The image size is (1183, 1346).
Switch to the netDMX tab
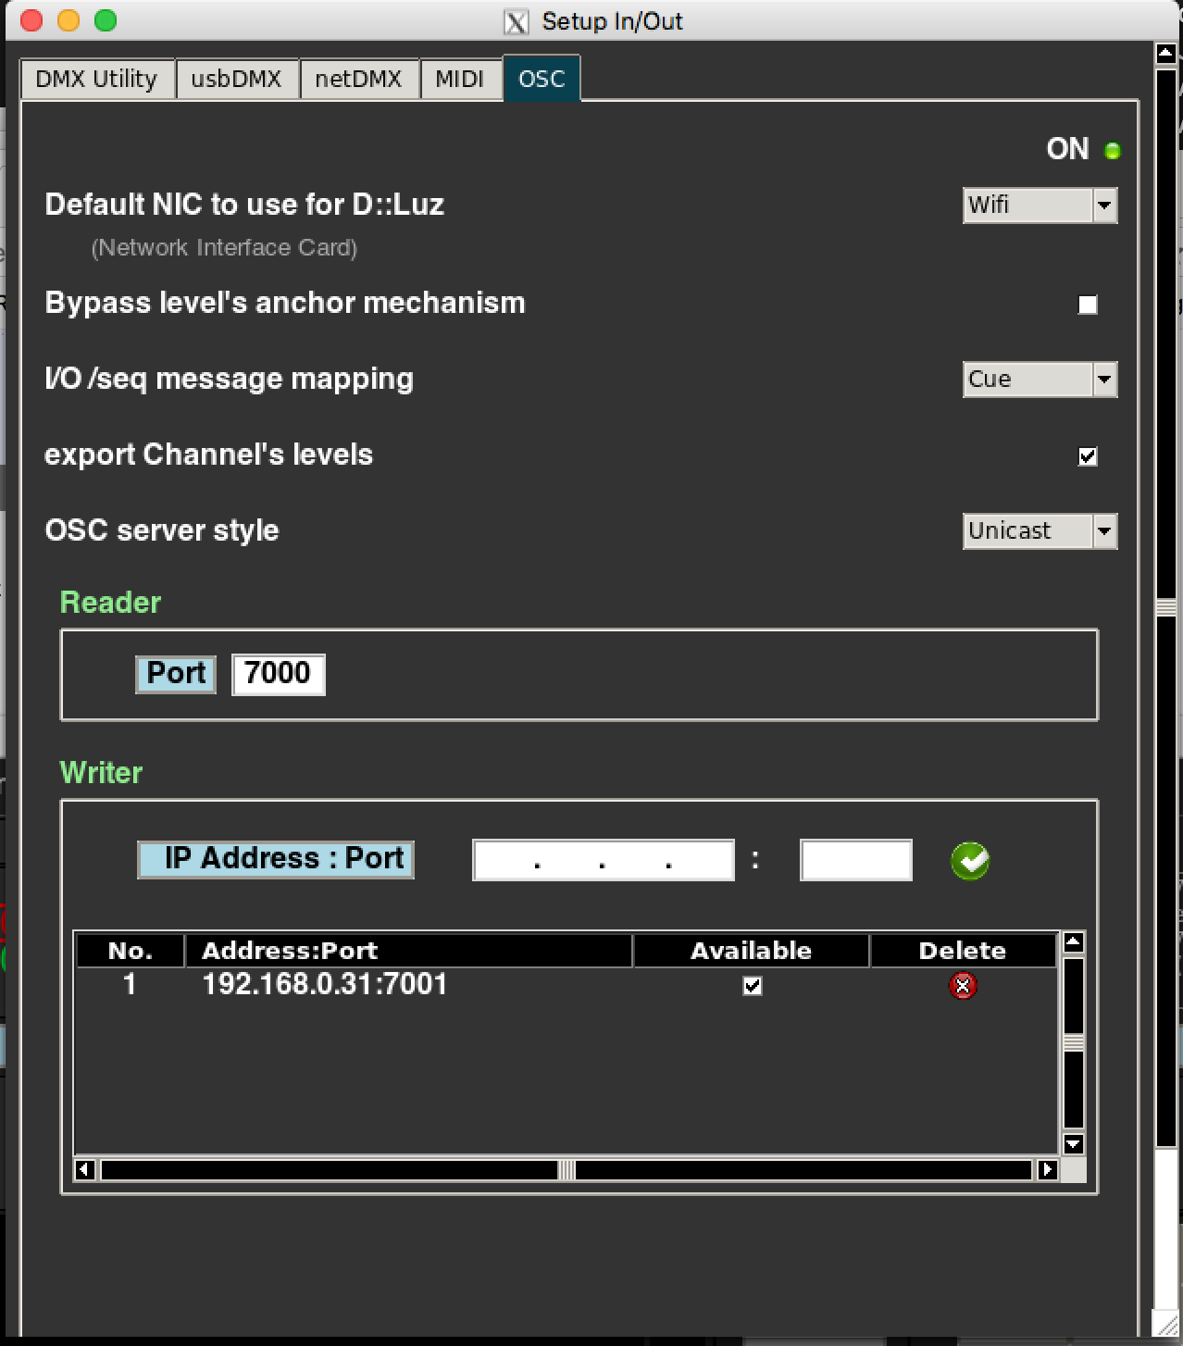point(358,80)
